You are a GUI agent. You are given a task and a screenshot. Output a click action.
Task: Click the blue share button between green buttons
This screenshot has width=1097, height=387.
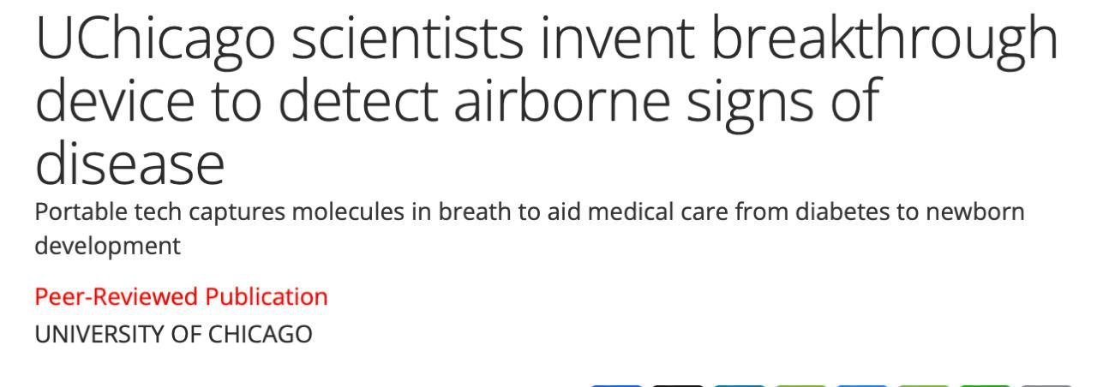pos(862,385)
